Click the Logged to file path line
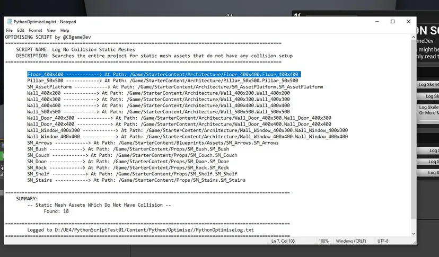Screen dimensions: 439x257 141,230
